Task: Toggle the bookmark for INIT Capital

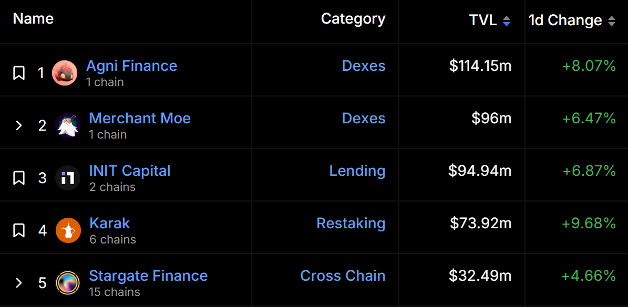Action: click(19, 178)
